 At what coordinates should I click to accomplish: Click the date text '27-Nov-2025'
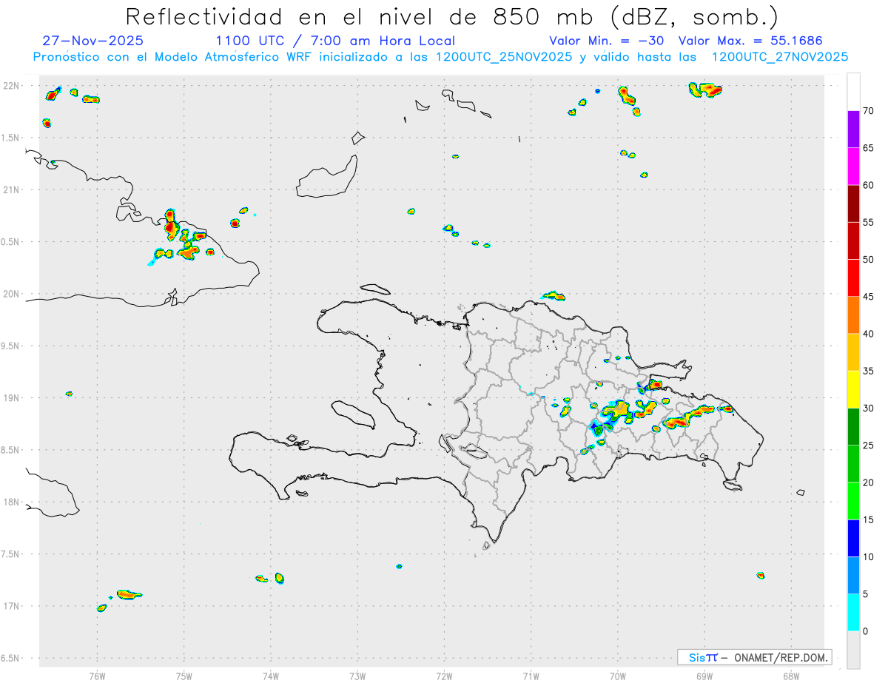(93, 41)
